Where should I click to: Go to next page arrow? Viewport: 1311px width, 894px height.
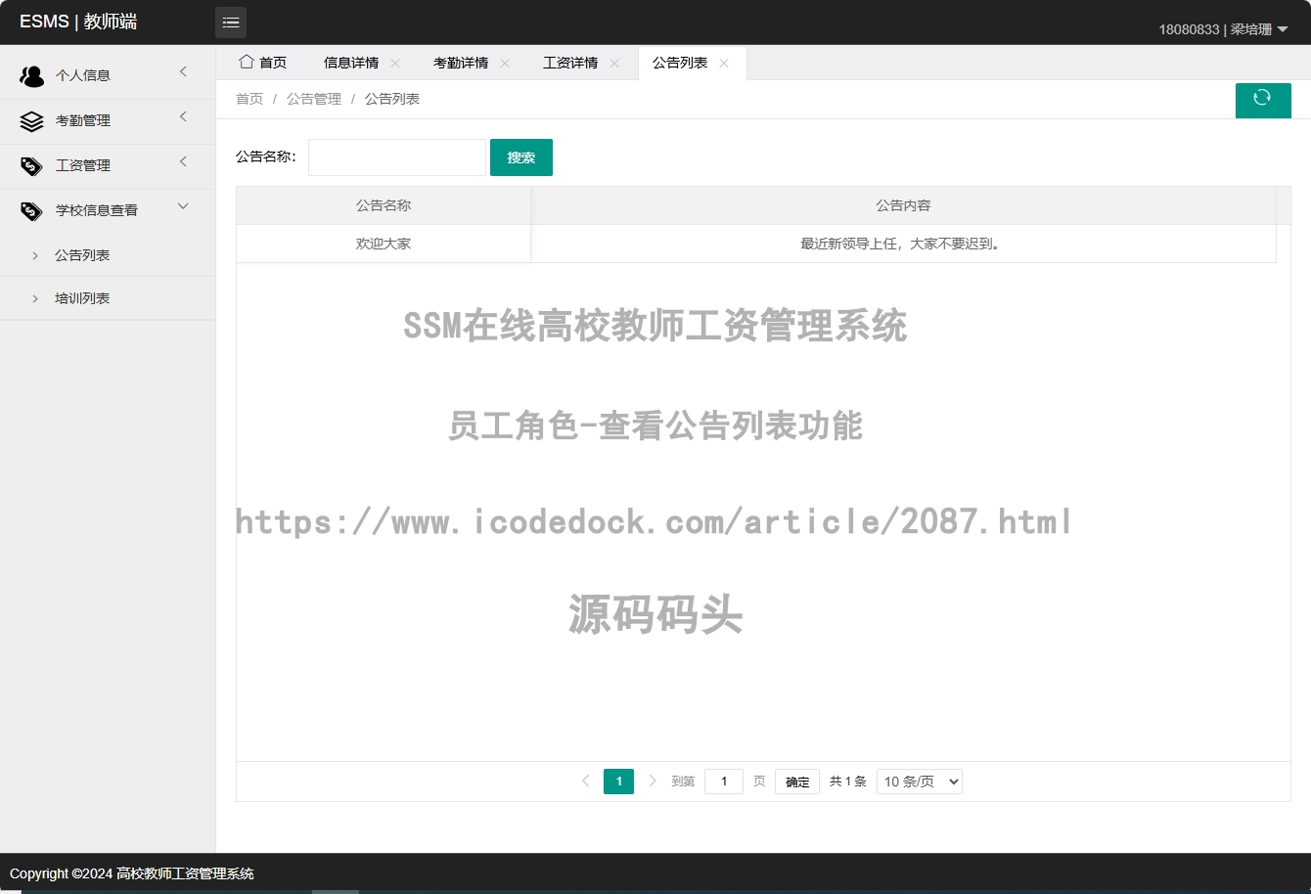coord(653,781)
